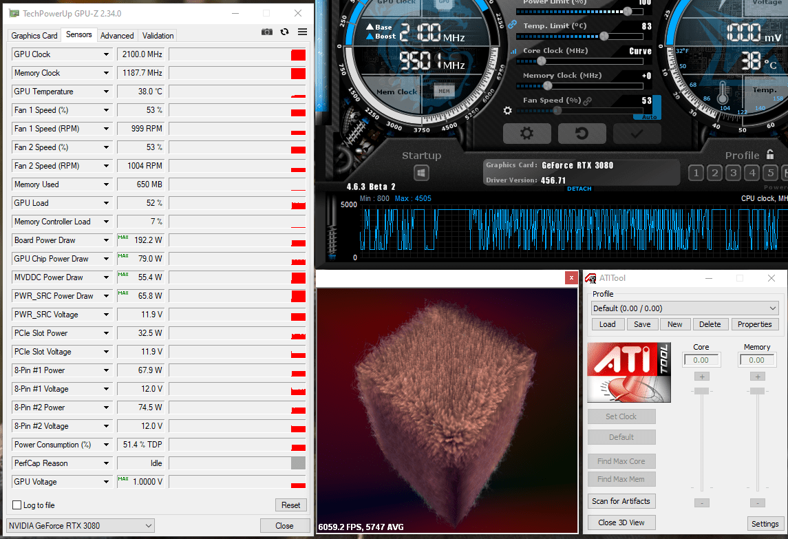Screen dimensions: 788x539
Task: Click Load in ATITool profile section
Action: pyautogui.click(x=608, y=324)
